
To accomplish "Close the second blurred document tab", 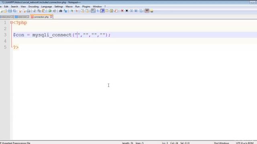I will tap(28, 17).
